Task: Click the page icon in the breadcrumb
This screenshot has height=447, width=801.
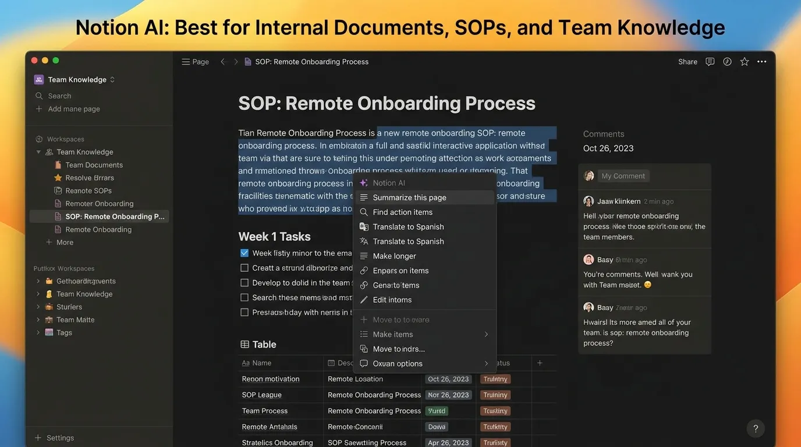Action: [x=248, y=62]
